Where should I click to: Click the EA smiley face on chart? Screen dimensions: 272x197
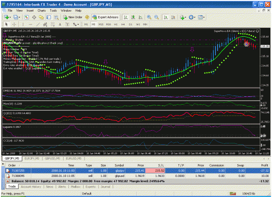pos(258,31)
